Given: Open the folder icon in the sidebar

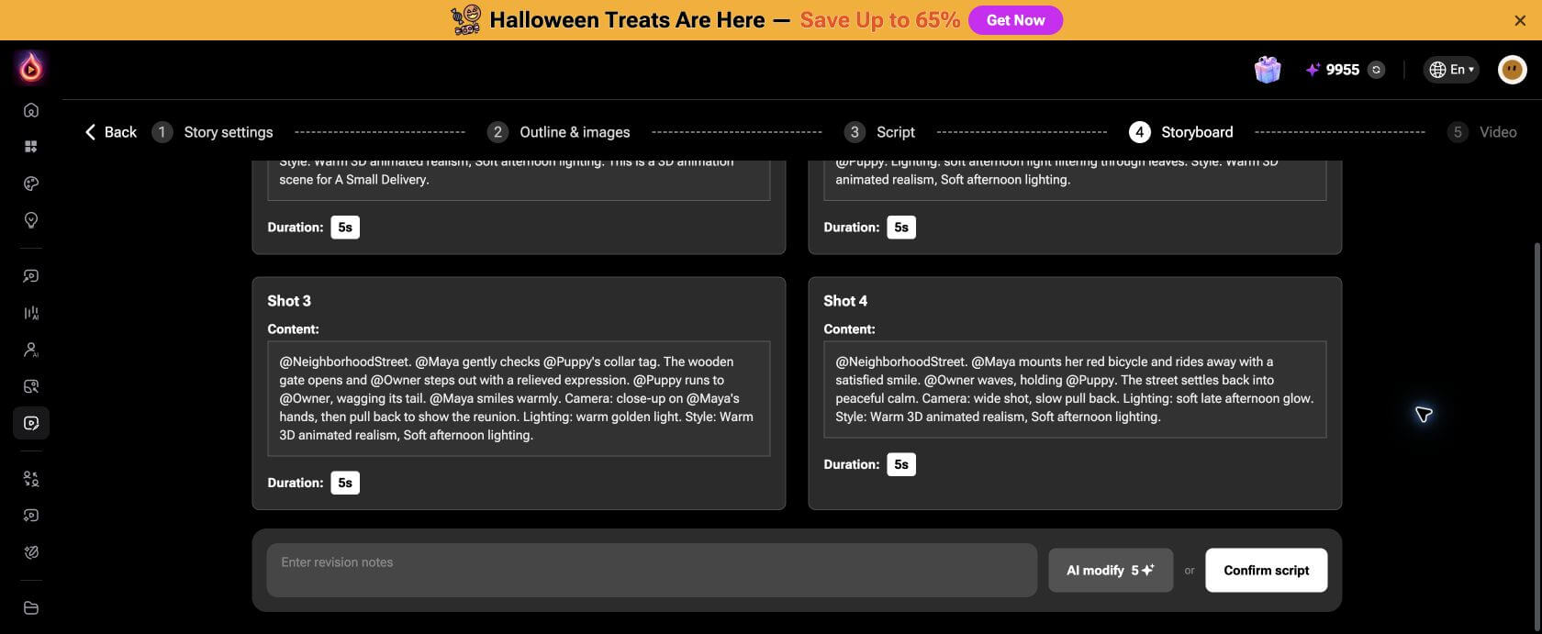Looking at the screenshot, I should pyautogui.click(x=31, y=607).
